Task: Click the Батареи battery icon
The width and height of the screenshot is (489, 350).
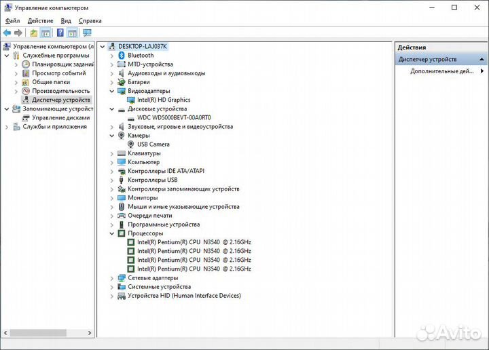Action: (122, 82)
